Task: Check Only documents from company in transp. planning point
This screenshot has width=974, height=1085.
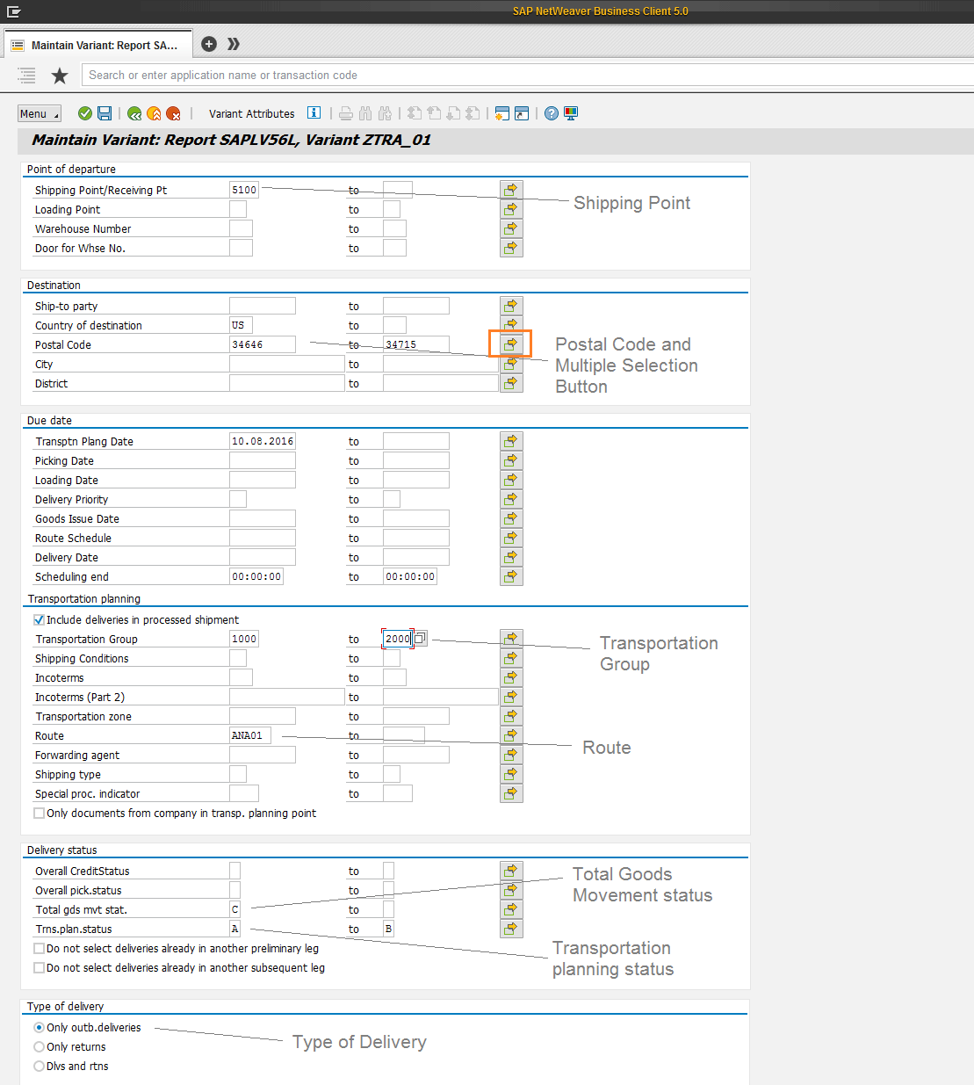Action: 39,813
